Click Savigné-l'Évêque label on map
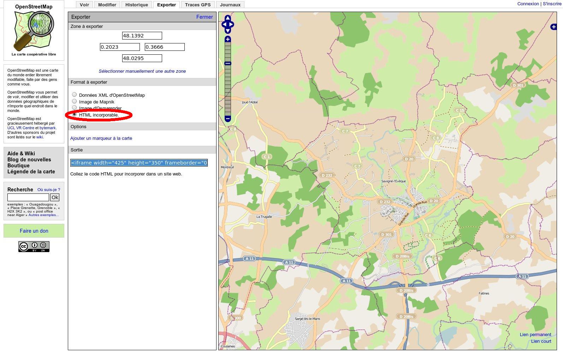The height and width of the screenshot is (352, 563). 394,181
